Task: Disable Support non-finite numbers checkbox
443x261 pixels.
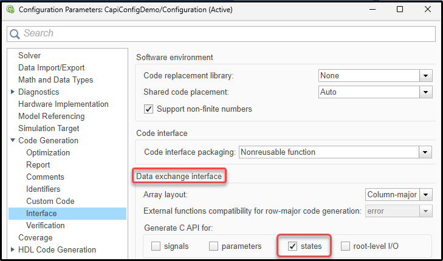Action: click(148, 109)
